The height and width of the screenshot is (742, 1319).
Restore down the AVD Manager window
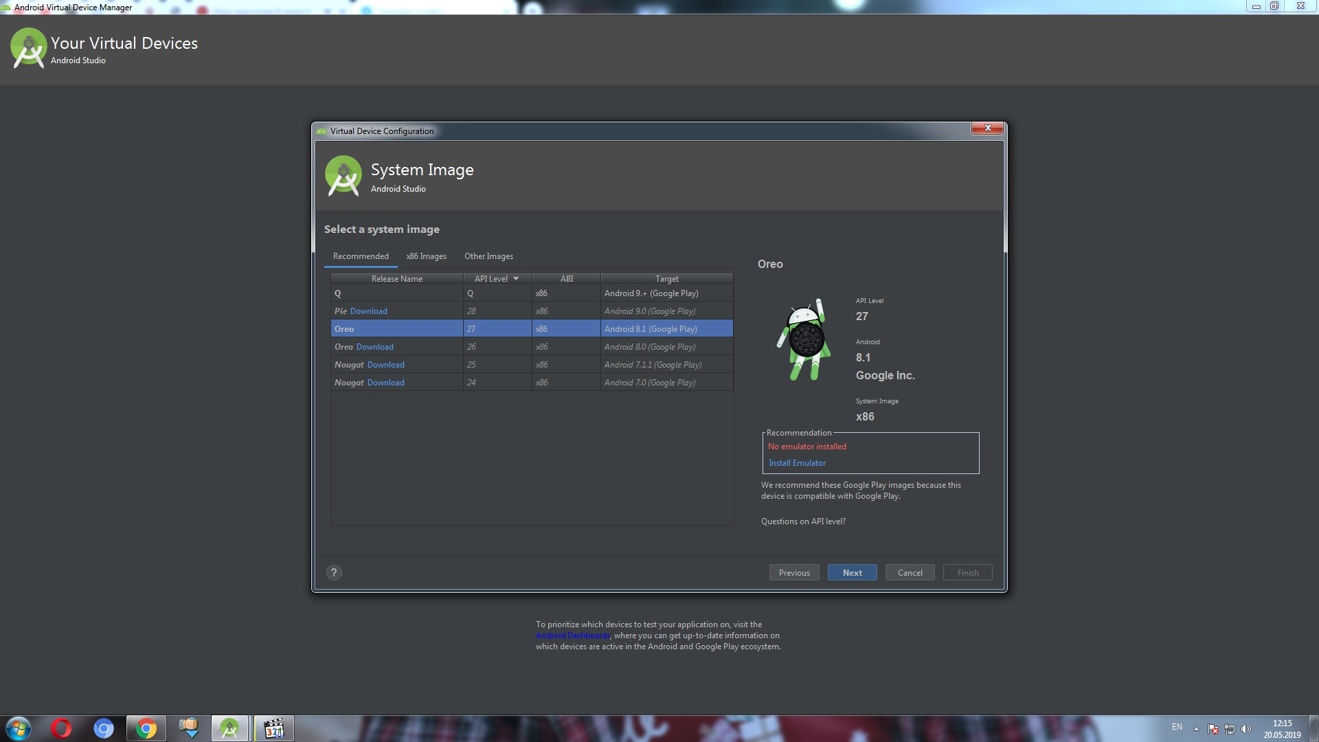(x=1274, y=5)
